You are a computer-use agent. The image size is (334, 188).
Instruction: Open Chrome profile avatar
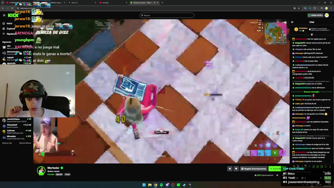click(x=326, y=8)
